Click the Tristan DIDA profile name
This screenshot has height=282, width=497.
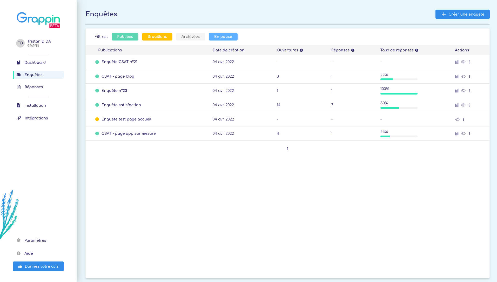coord(39,41)
